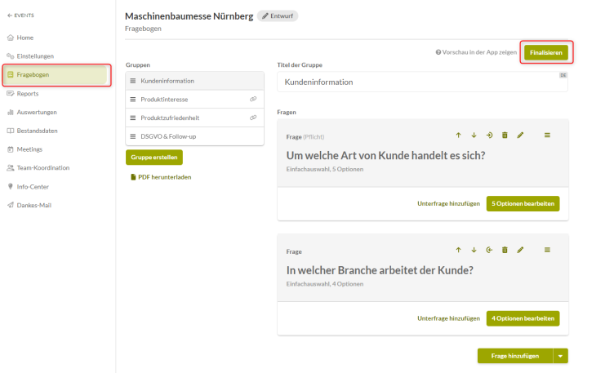Viewport: 614px width, 373px height.
Task: Delete the 'Art von Kunde' question
Action: 505,135
